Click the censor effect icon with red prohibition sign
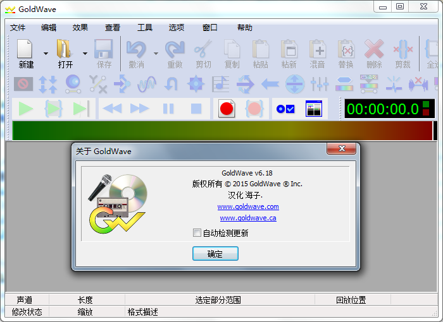 point(23,84)
